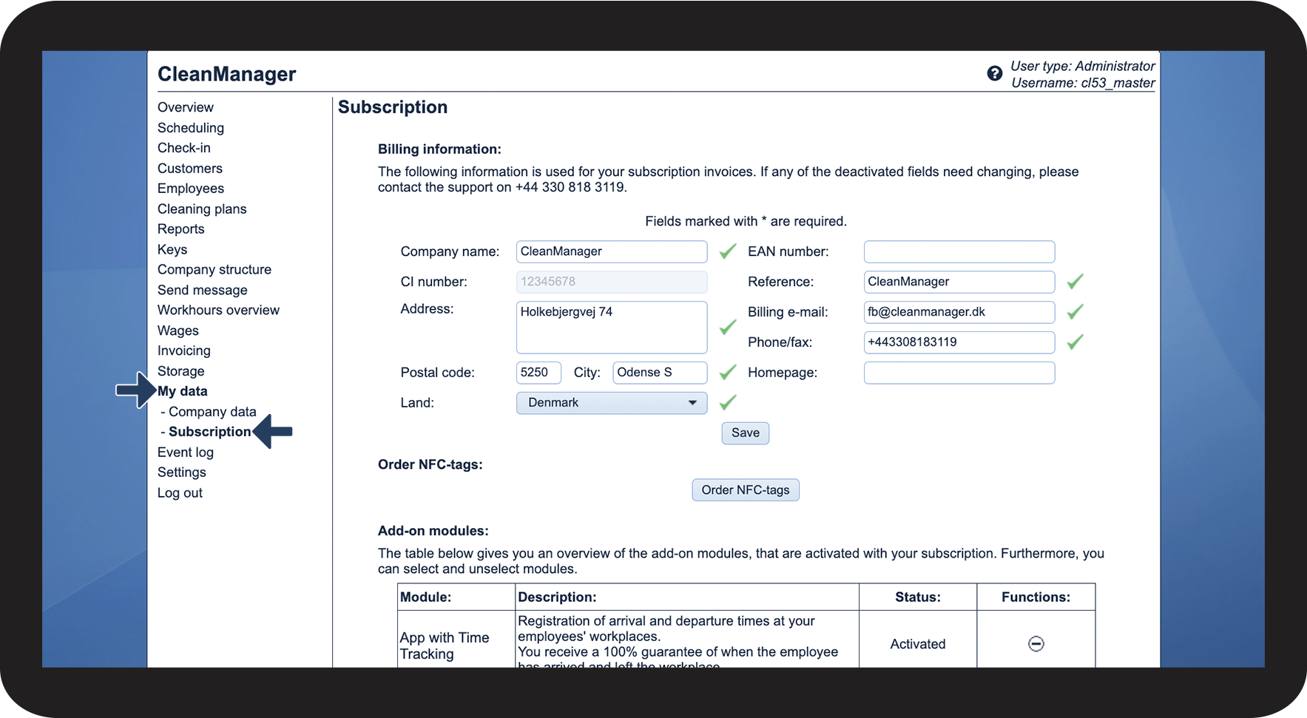
Task: Click the Save button
Action: [745, 433]
